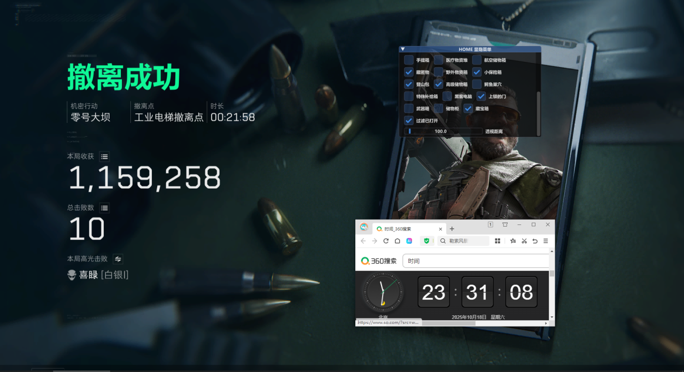684x372 pixels.
Task: Open the browser hamburger menu
Action: (546, 241)
